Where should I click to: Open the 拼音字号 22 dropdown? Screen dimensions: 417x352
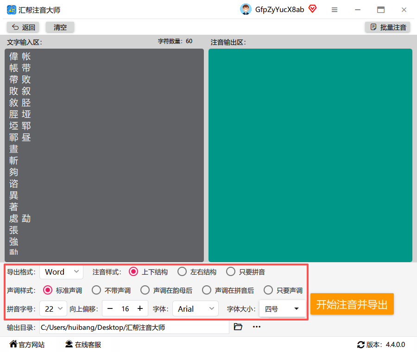coord(53,308)
